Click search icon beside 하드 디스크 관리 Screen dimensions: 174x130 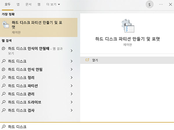(3, 94)
